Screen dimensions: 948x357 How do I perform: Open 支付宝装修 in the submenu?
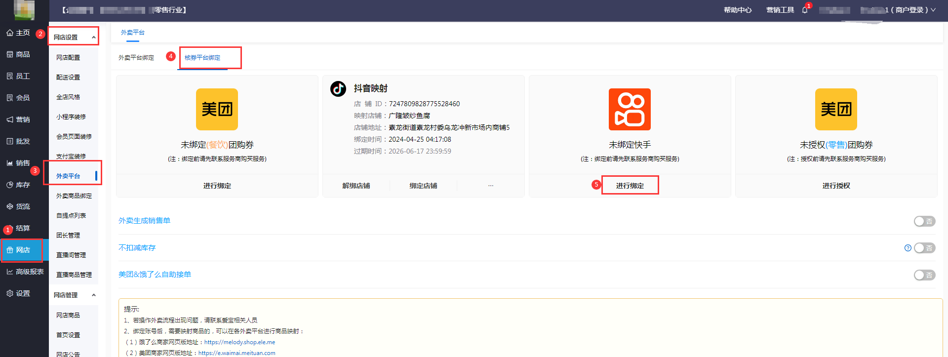point(71,157)
